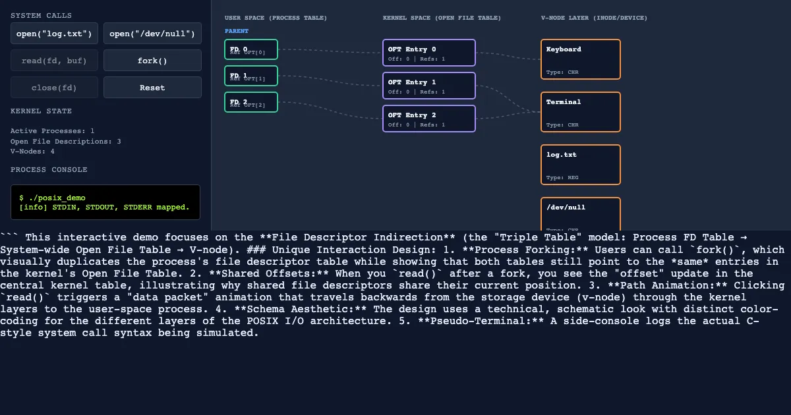Screen dimensions: 791x415
Task: Click KERNEL SPACE (OPEN FILE TABLE) header
Action: (x=442, y=18)
